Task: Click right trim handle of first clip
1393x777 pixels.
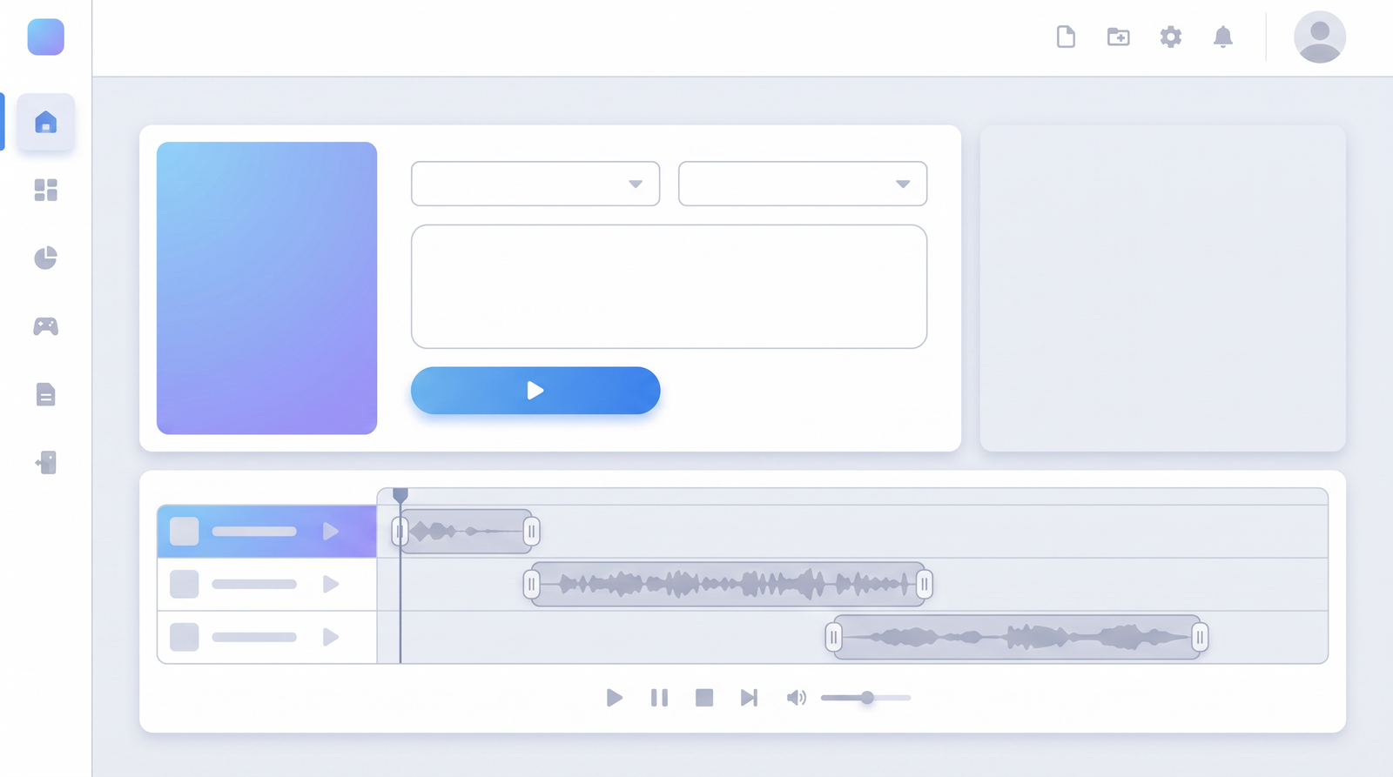Action: [x=532, y=531]
